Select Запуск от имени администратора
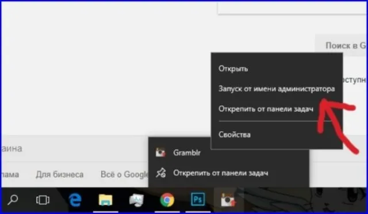This screenshot has height=214, width=368. coord(277,89)
